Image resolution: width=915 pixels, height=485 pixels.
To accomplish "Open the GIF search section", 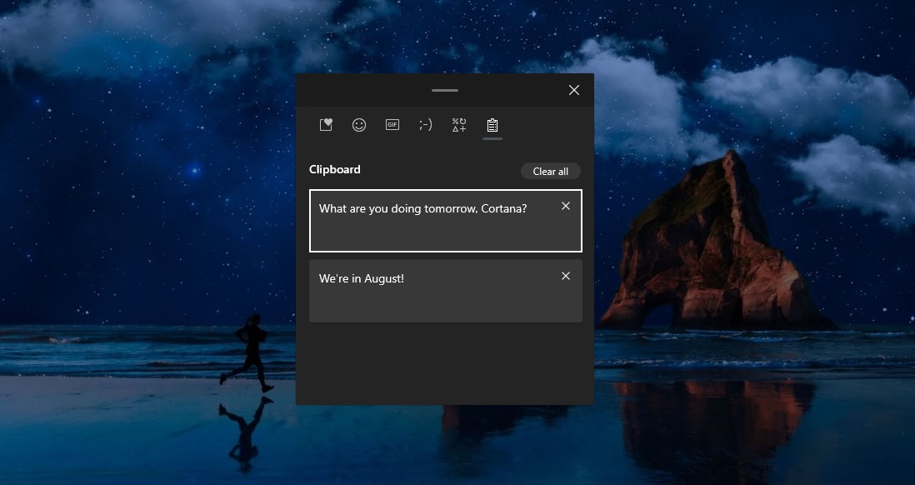I will click(392, 124).
